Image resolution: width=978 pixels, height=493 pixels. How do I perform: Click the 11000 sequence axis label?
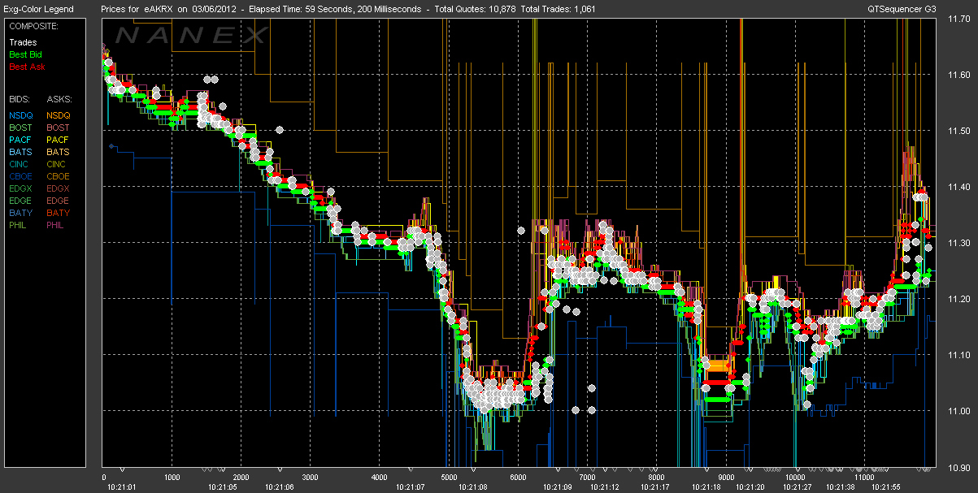864,478
